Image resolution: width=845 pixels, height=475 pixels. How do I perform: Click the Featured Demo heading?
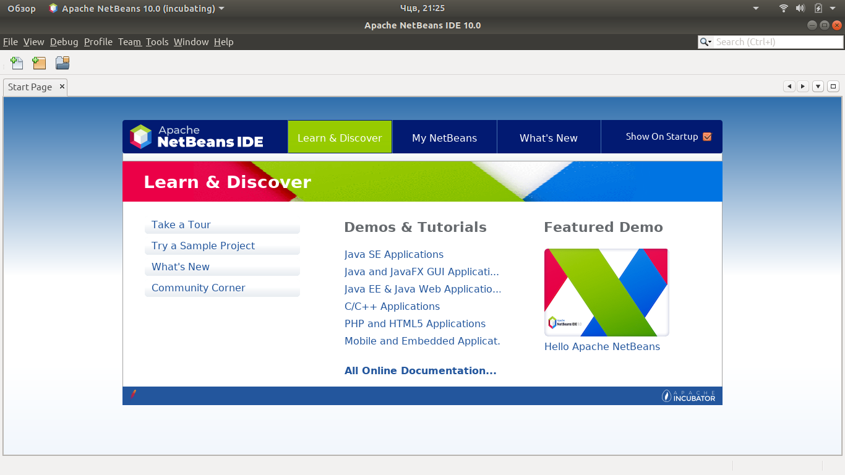coord(603,227)
